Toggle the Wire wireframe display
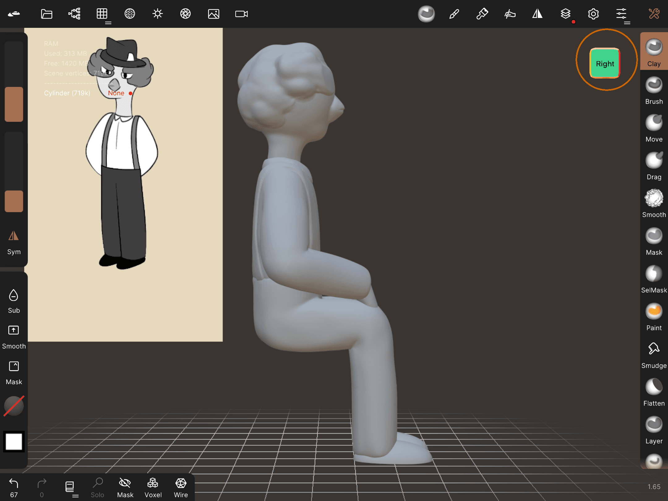The width and height of the screenshot is (668, 501). 181,487
